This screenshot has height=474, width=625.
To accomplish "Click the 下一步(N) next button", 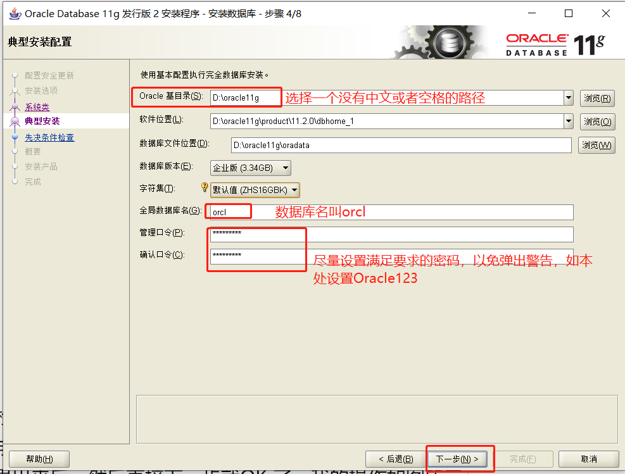I will (x=457, y=459).
